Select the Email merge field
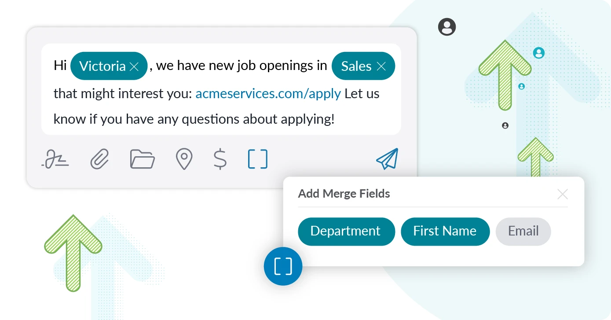Image resolution: width=611 pixels, height=320 pixels. tap(523, 231)
